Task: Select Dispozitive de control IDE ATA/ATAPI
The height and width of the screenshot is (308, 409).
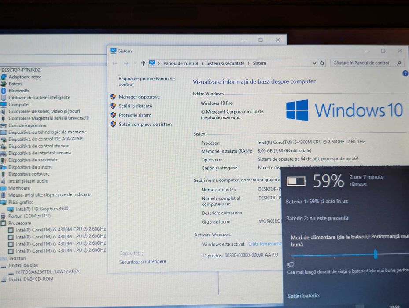Action: [x=46, y=139]
